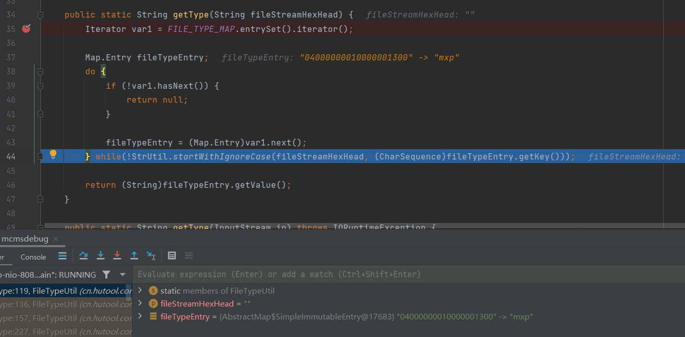
Task: Expand static members of FileTypeUtil
Action: coord(140,291)
